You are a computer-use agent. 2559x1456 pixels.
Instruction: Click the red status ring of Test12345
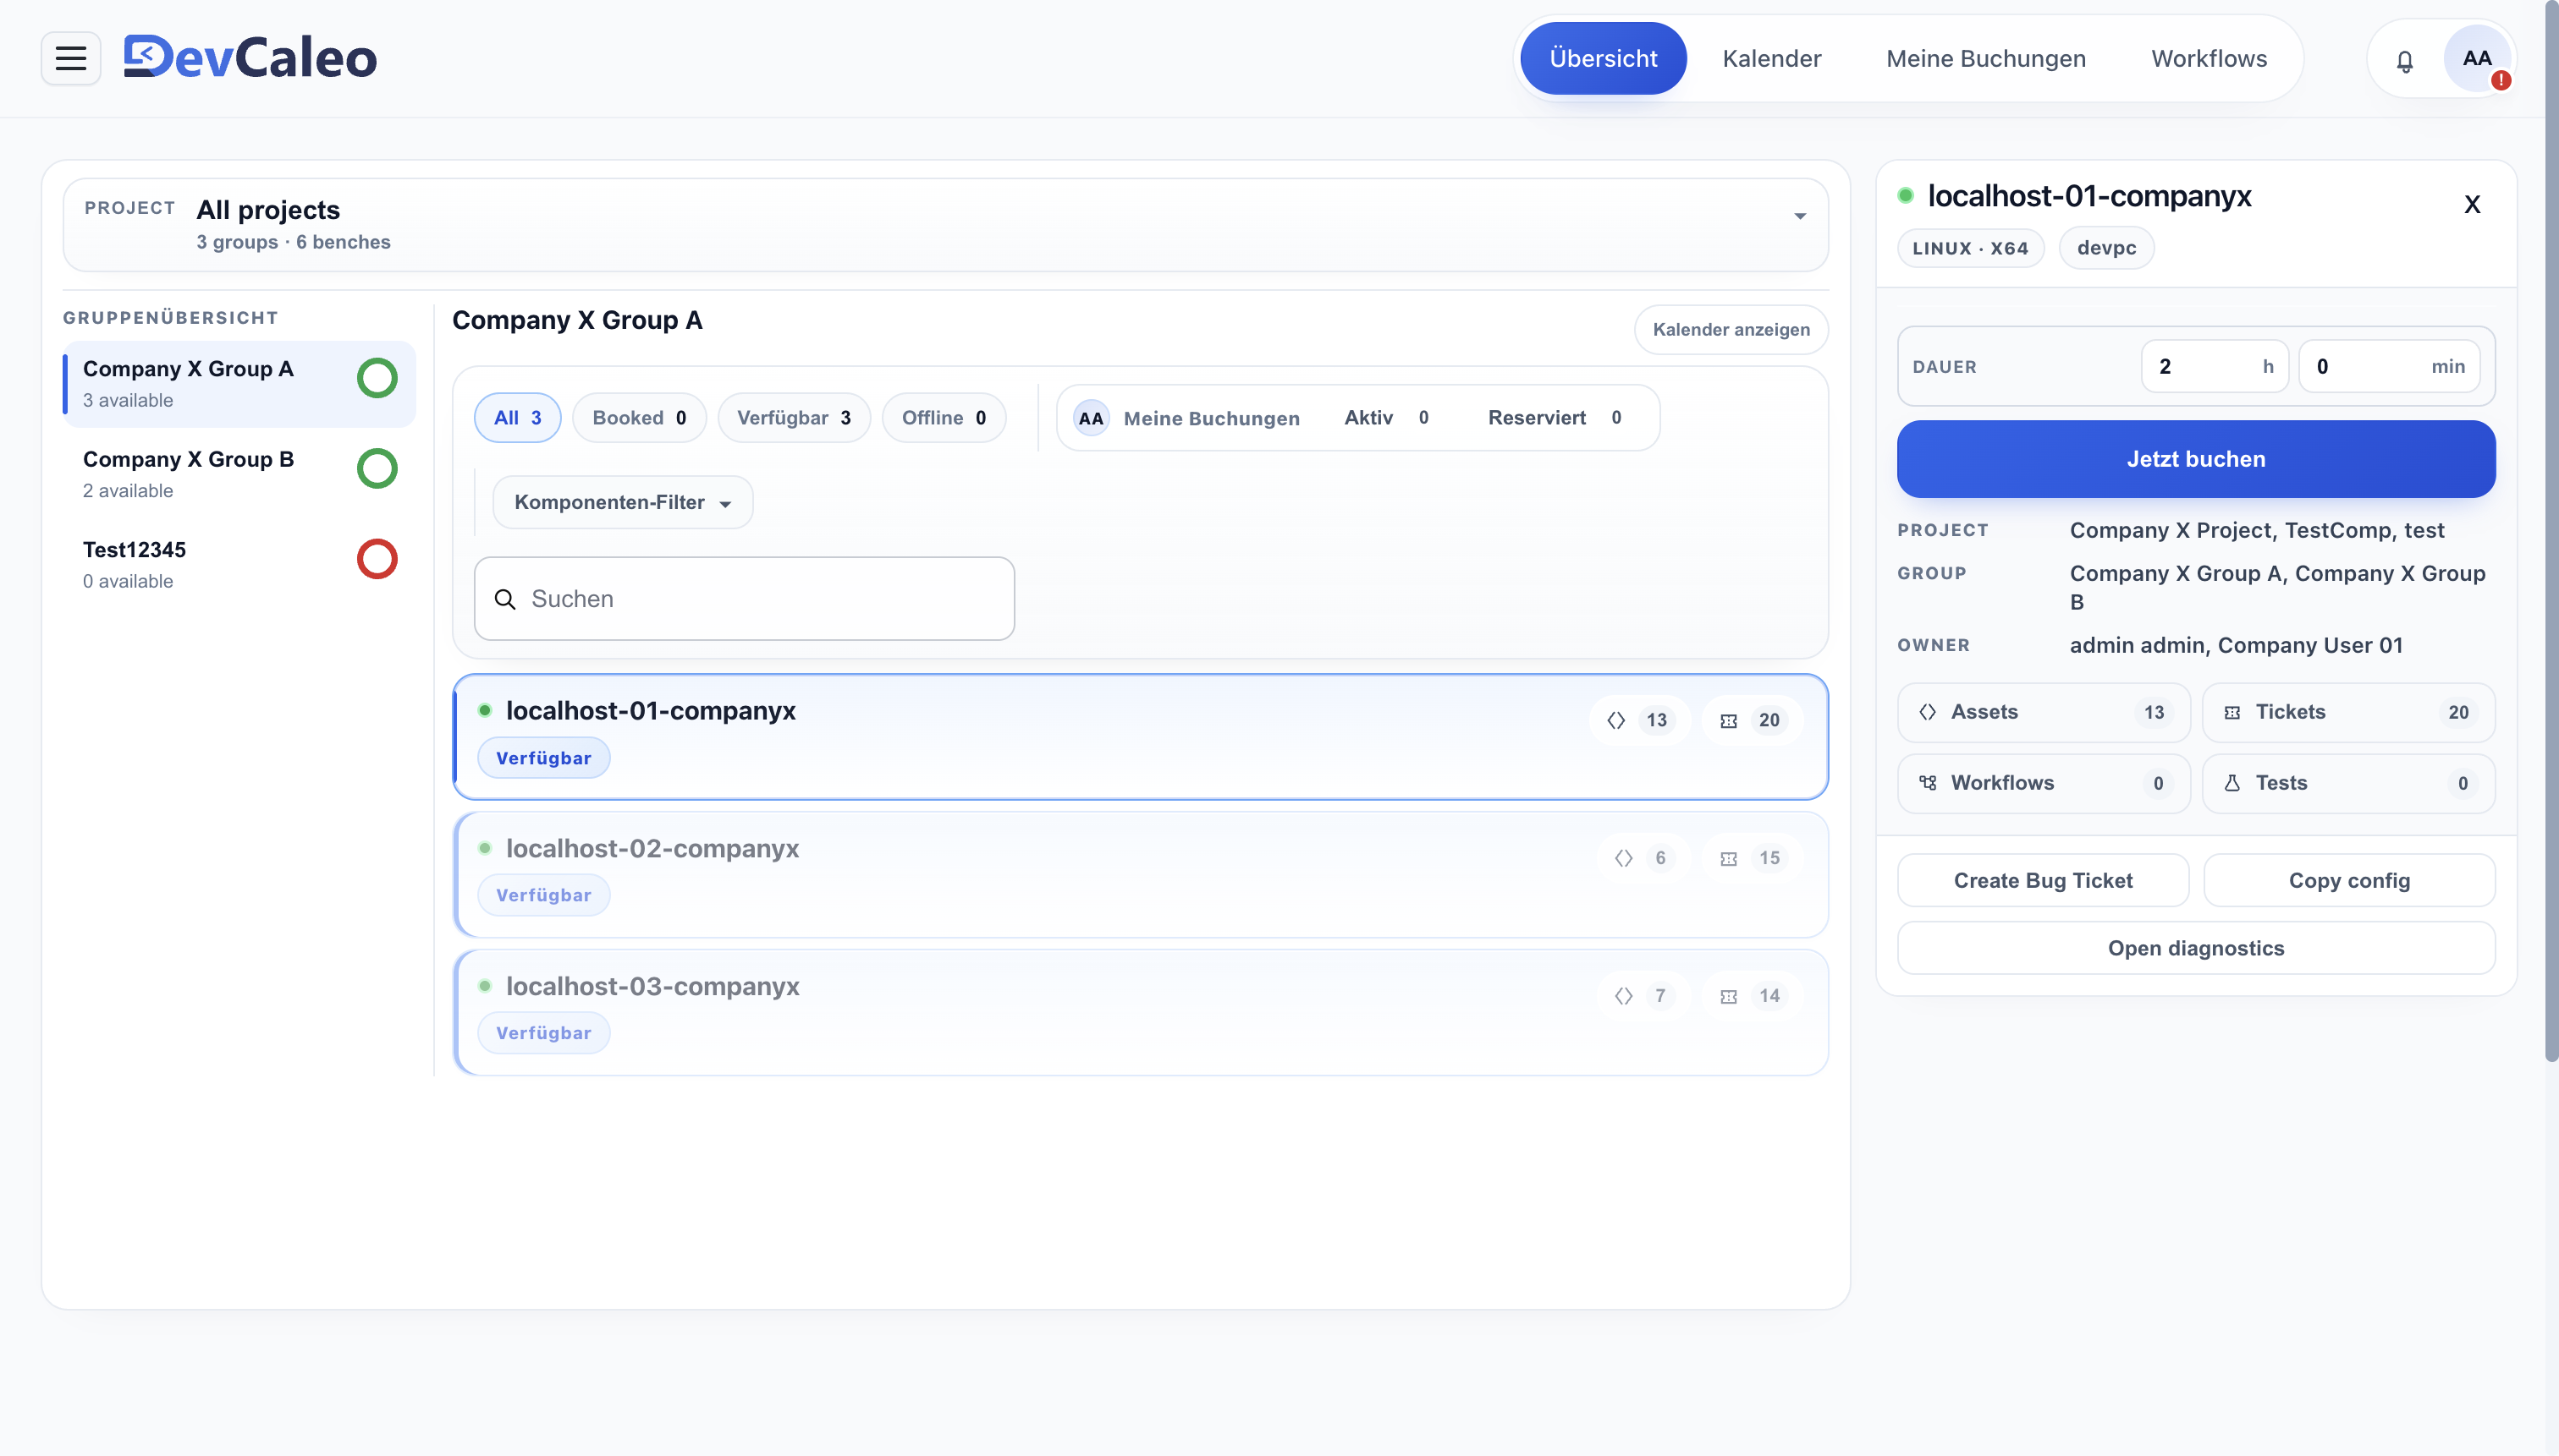pos(377,559)
